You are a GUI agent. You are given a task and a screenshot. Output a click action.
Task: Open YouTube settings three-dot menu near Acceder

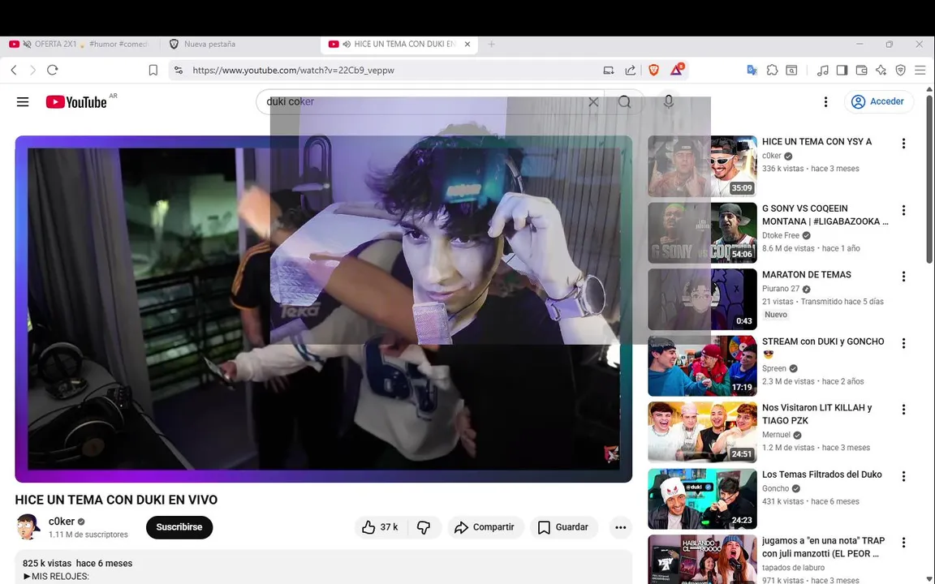(x=826, y=102)
